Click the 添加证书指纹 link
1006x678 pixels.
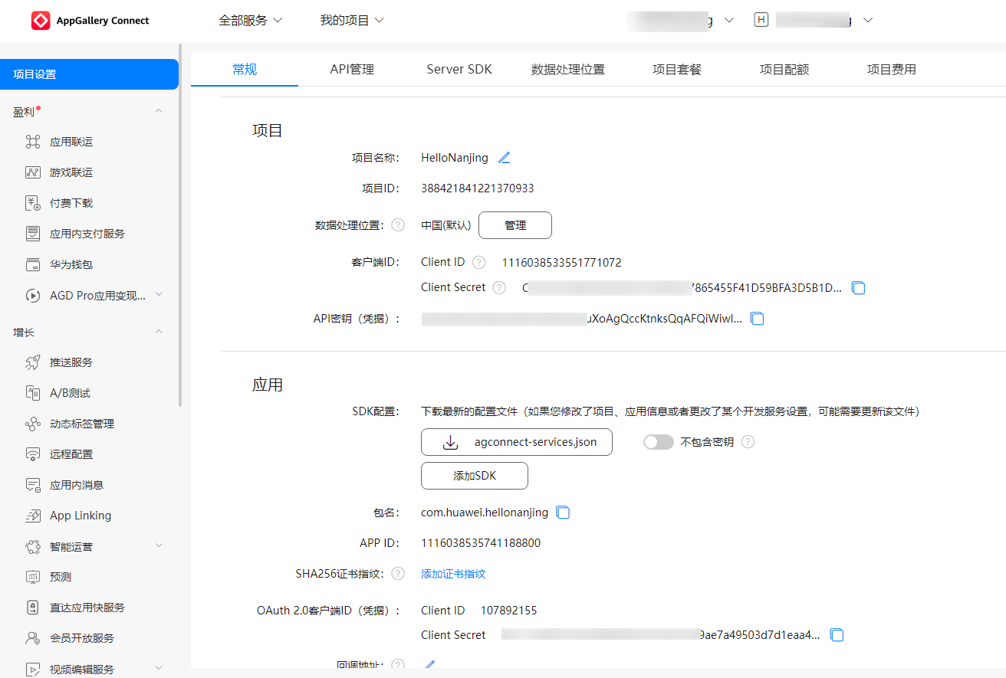[x=453, y=574]
